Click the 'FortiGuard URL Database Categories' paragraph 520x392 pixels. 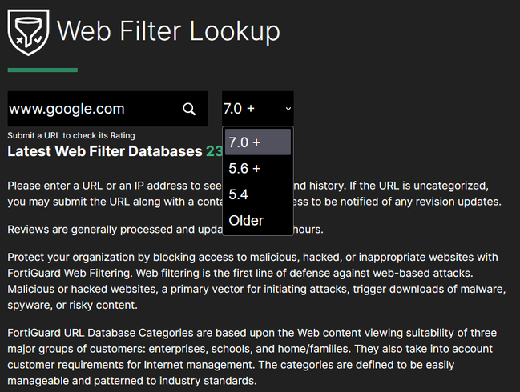(240, 357)
